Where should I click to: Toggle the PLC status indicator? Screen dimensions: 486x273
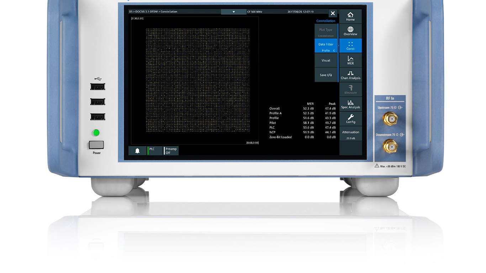[154, 151]
